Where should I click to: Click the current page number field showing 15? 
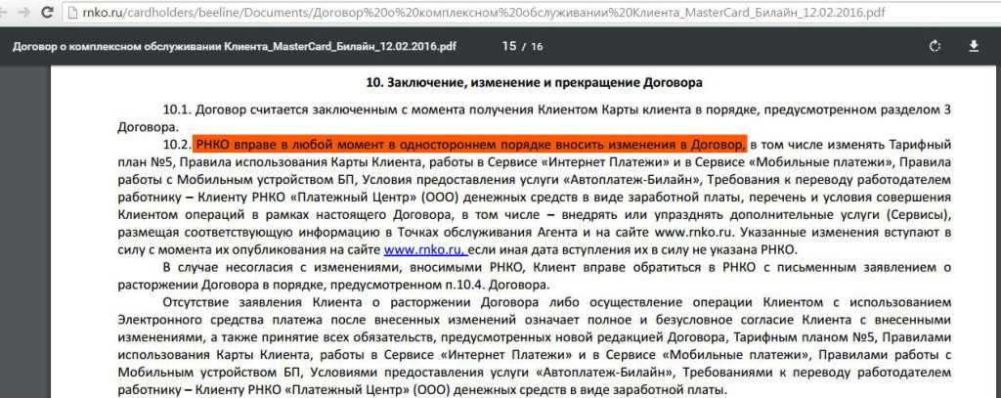[x=507, y=46]
